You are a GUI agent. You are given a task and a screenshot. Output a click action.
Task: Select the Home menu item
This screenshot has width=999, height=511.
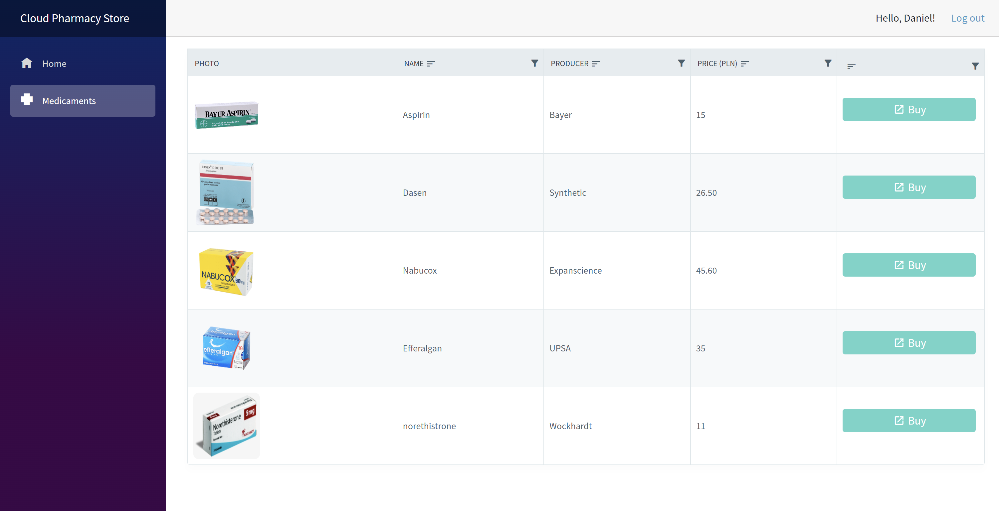click(x=54, y=63)
